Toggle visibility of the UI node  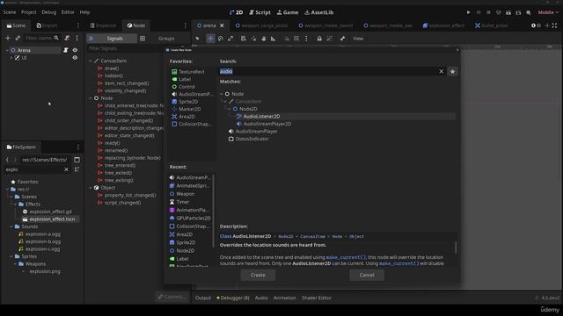[75, 58]
